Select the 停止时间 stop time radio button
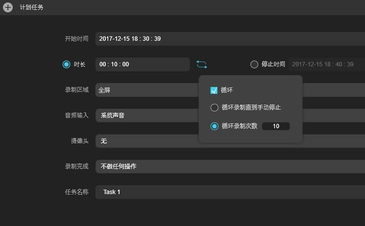Screen dimensions: 365x226 (x=254, y=64)
